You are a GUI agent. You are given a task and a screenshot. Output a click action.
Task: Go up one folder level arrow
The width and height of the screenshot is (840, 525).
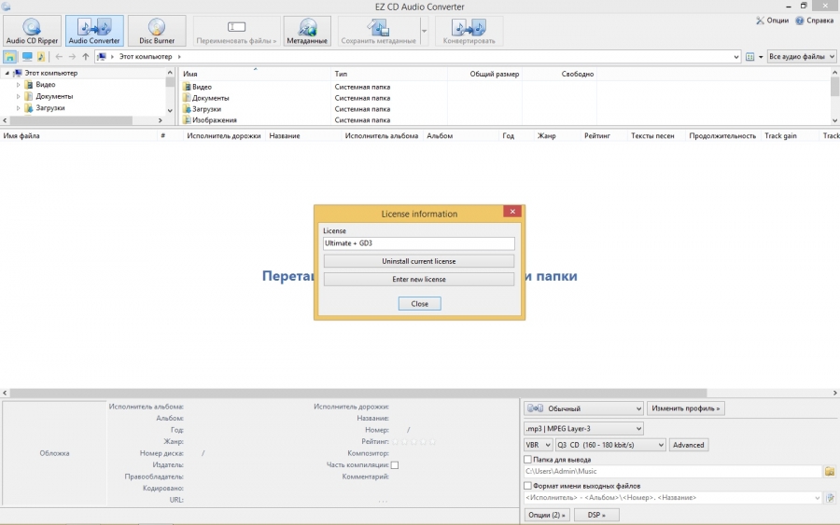coord(86,57)
